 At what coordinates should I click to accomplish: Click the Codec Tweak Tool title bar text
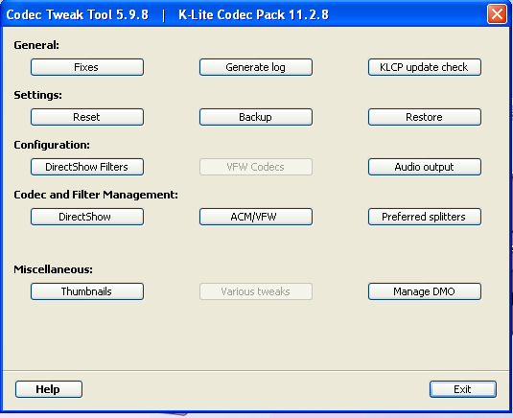click(x=167, y=14)
